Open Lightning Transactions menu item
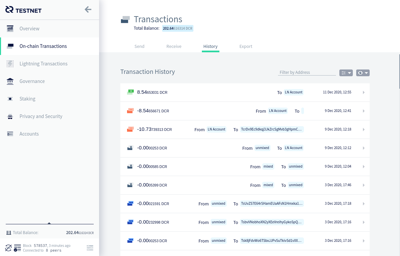Screen dimensions: 400x256 [50, 64]
